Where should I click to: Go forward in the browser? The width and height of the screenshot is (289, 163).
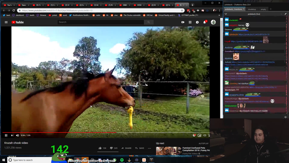[x=9, y=10]
